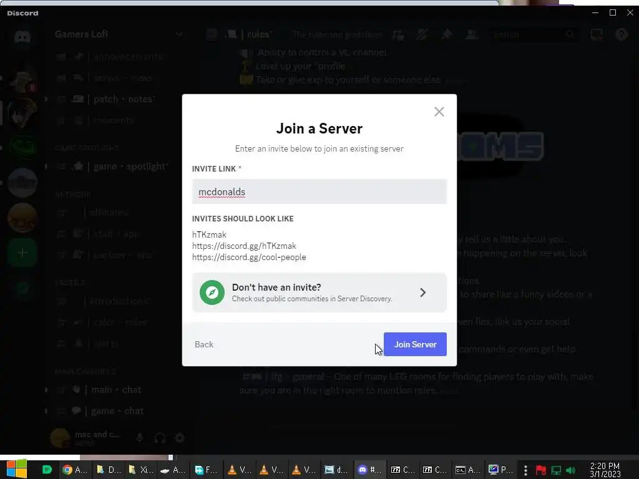The width and height of the screenshot is (639, 479).
Task: Toggle the headphones deafen icon
Action: [x=160, y=438]
